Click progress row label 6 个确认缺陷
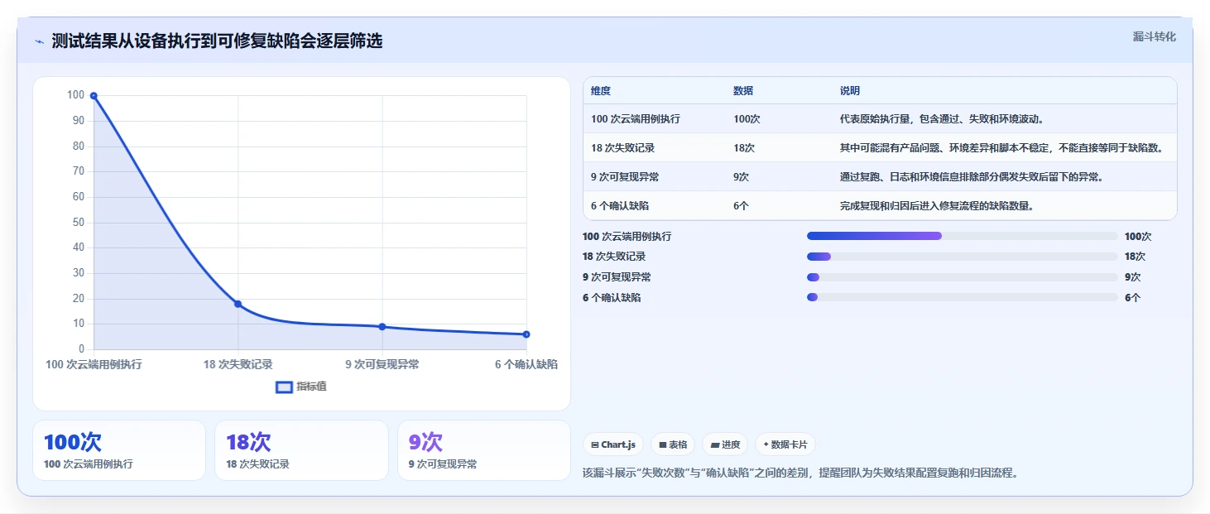Image resolution: width=1210 pixels, height=514 pixels. coord(612,297)
